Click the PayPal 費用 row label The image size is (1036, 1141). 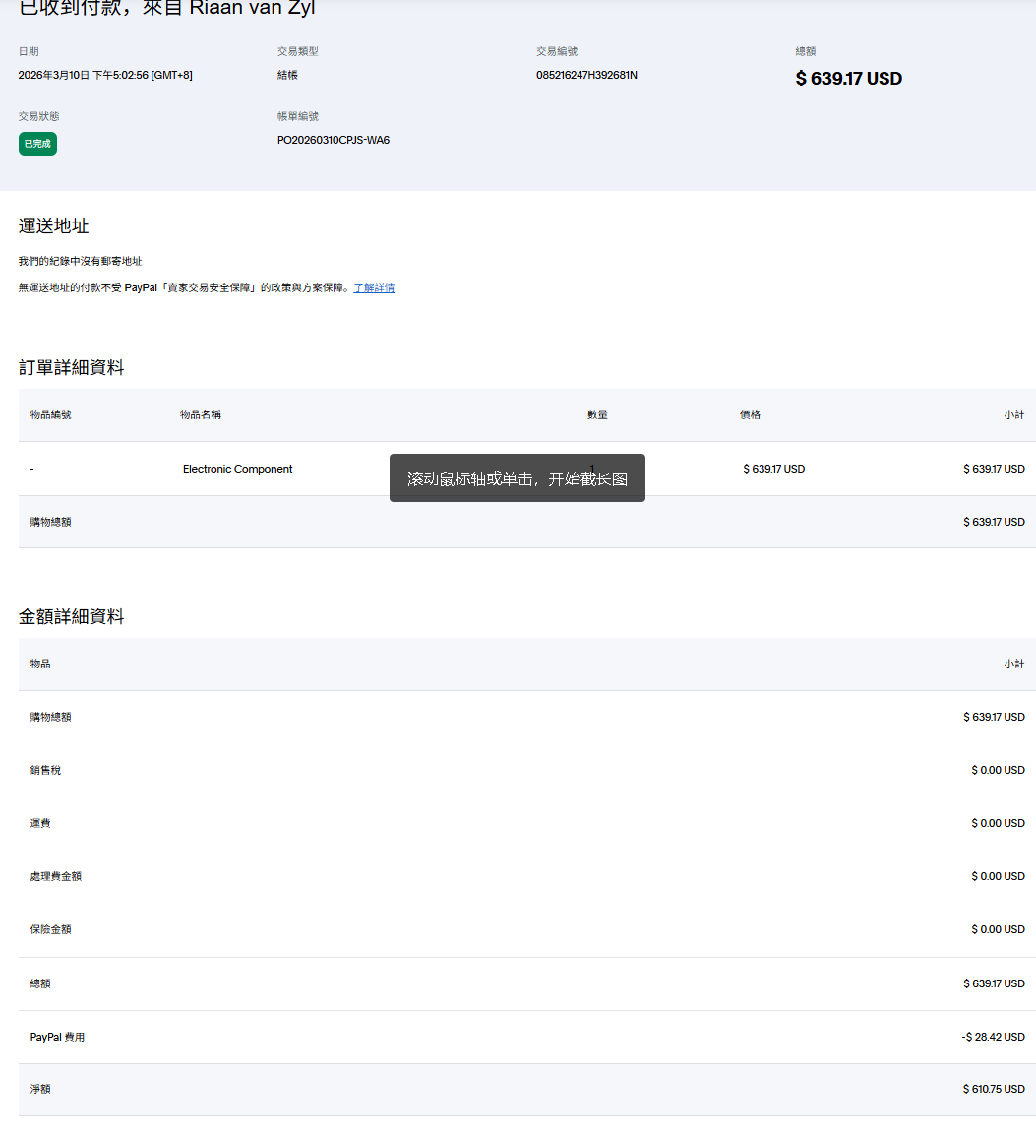coord(57,1037)
